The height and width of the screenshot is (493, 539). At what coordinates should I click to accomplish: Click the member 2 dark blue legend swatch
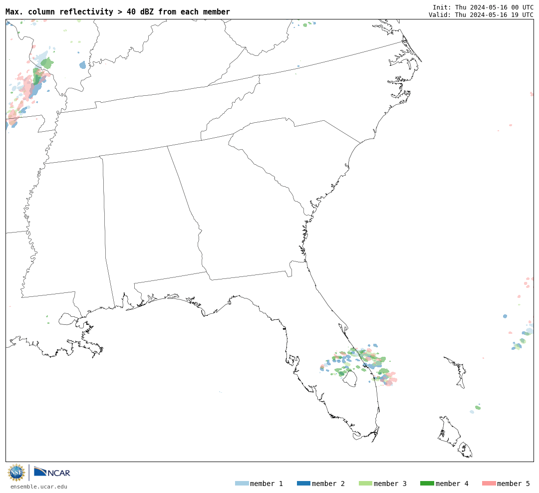(x=303, y=484)
